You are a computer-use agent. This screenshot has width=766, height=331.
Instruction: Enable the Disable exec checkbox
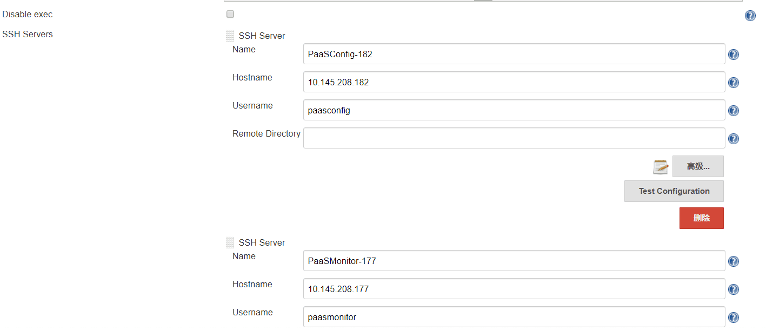click(230, 14)
